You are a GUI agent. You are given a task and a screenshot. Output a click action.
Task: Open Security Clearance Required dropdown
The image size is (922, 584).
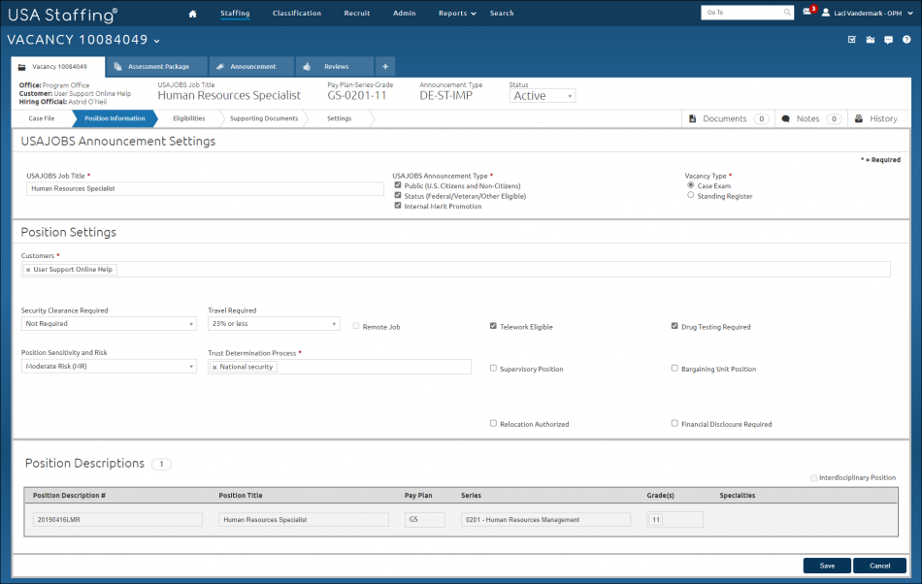109,324
